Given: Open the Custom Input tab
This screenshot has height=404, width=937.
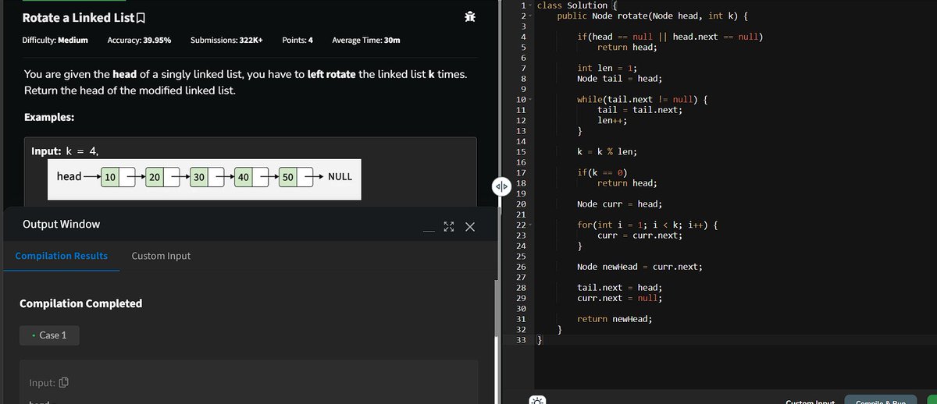Looking at the screenshot, I should pyautogui.click(x=161, y=256).
